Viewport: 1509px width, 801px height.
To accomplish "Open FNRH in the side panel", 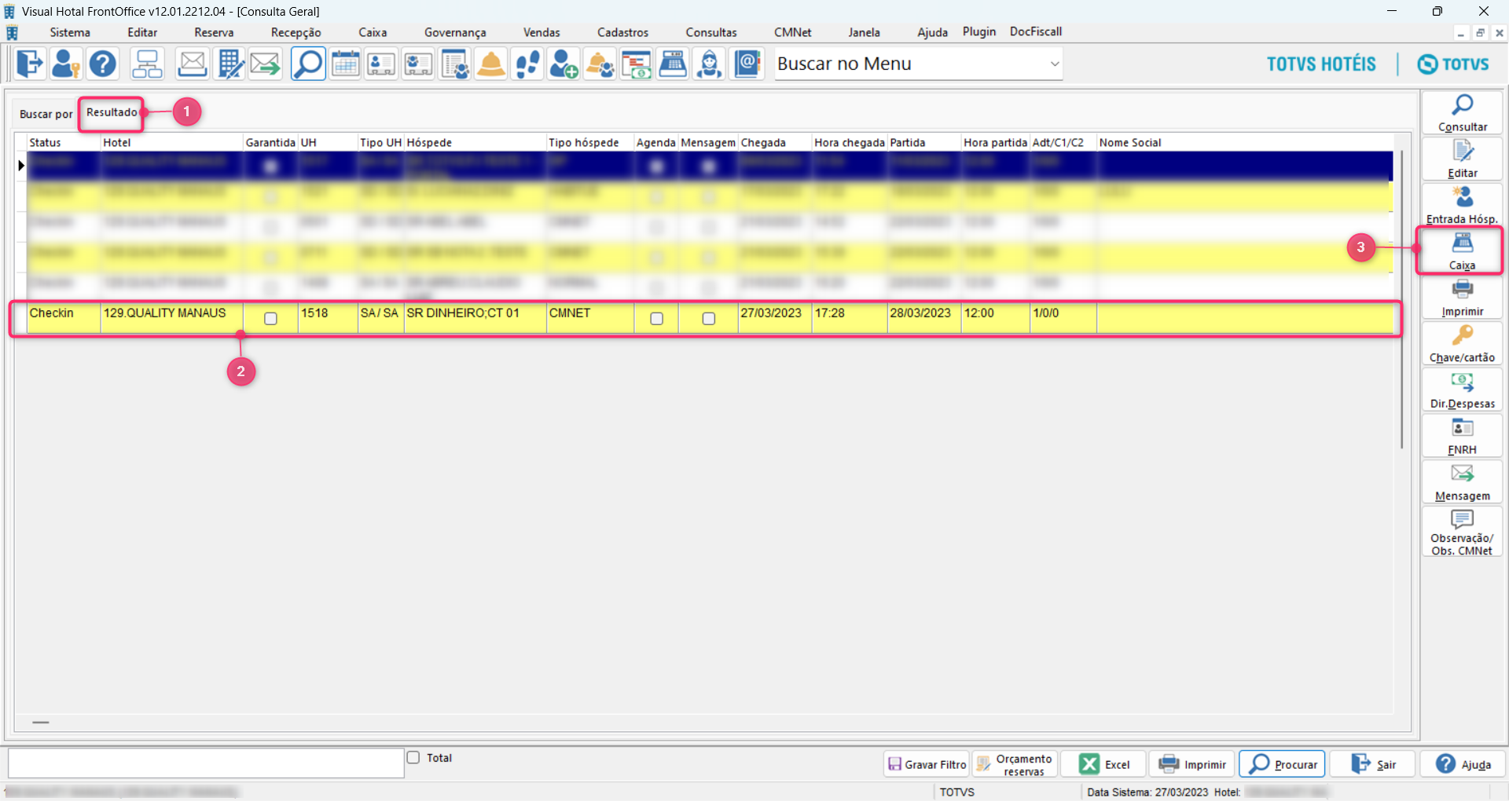I will [x=1462, y=437].
